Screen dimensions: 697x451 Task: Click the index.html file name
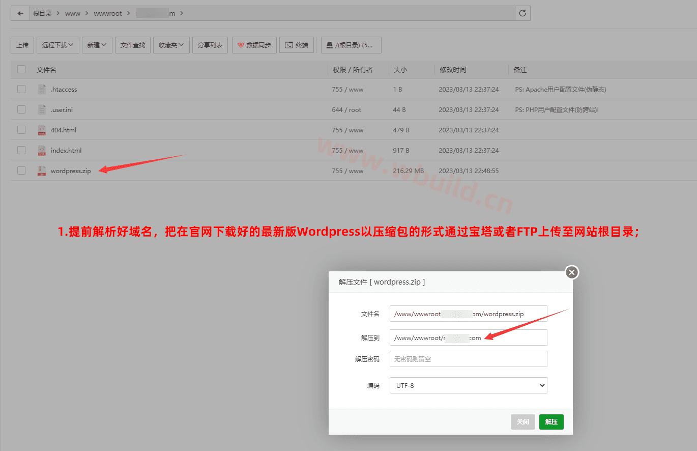coord(66,151)
